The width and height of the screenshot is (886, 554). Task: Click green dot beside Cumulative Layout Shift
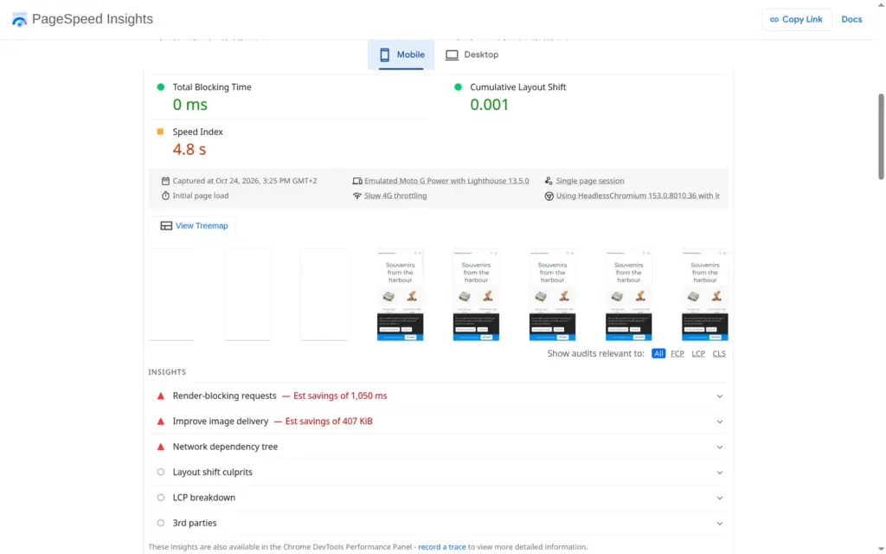459,87
